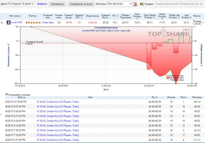Open the date range dropdown Последние 30 дней
The width and height of the screenshot is (205, 143).
pos(21,4)
